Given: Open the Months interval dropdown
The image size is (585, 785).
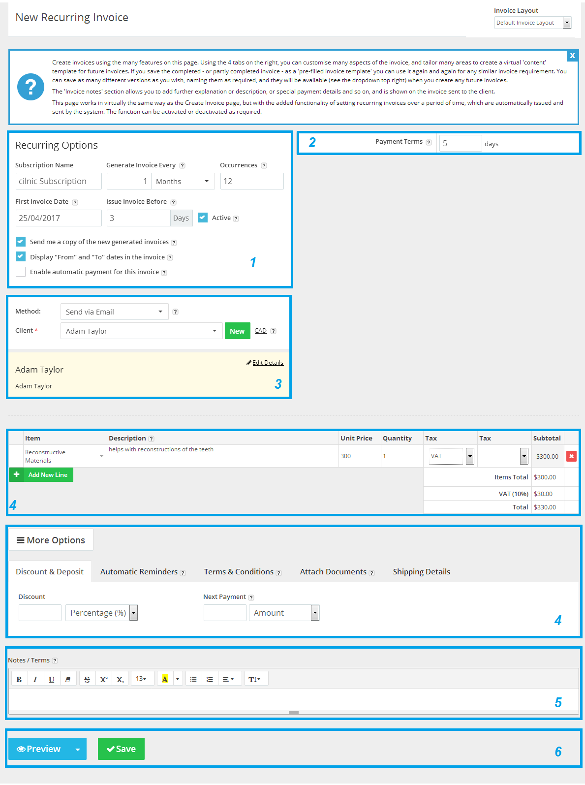Looking at the screenshot, I should point(183,181).
